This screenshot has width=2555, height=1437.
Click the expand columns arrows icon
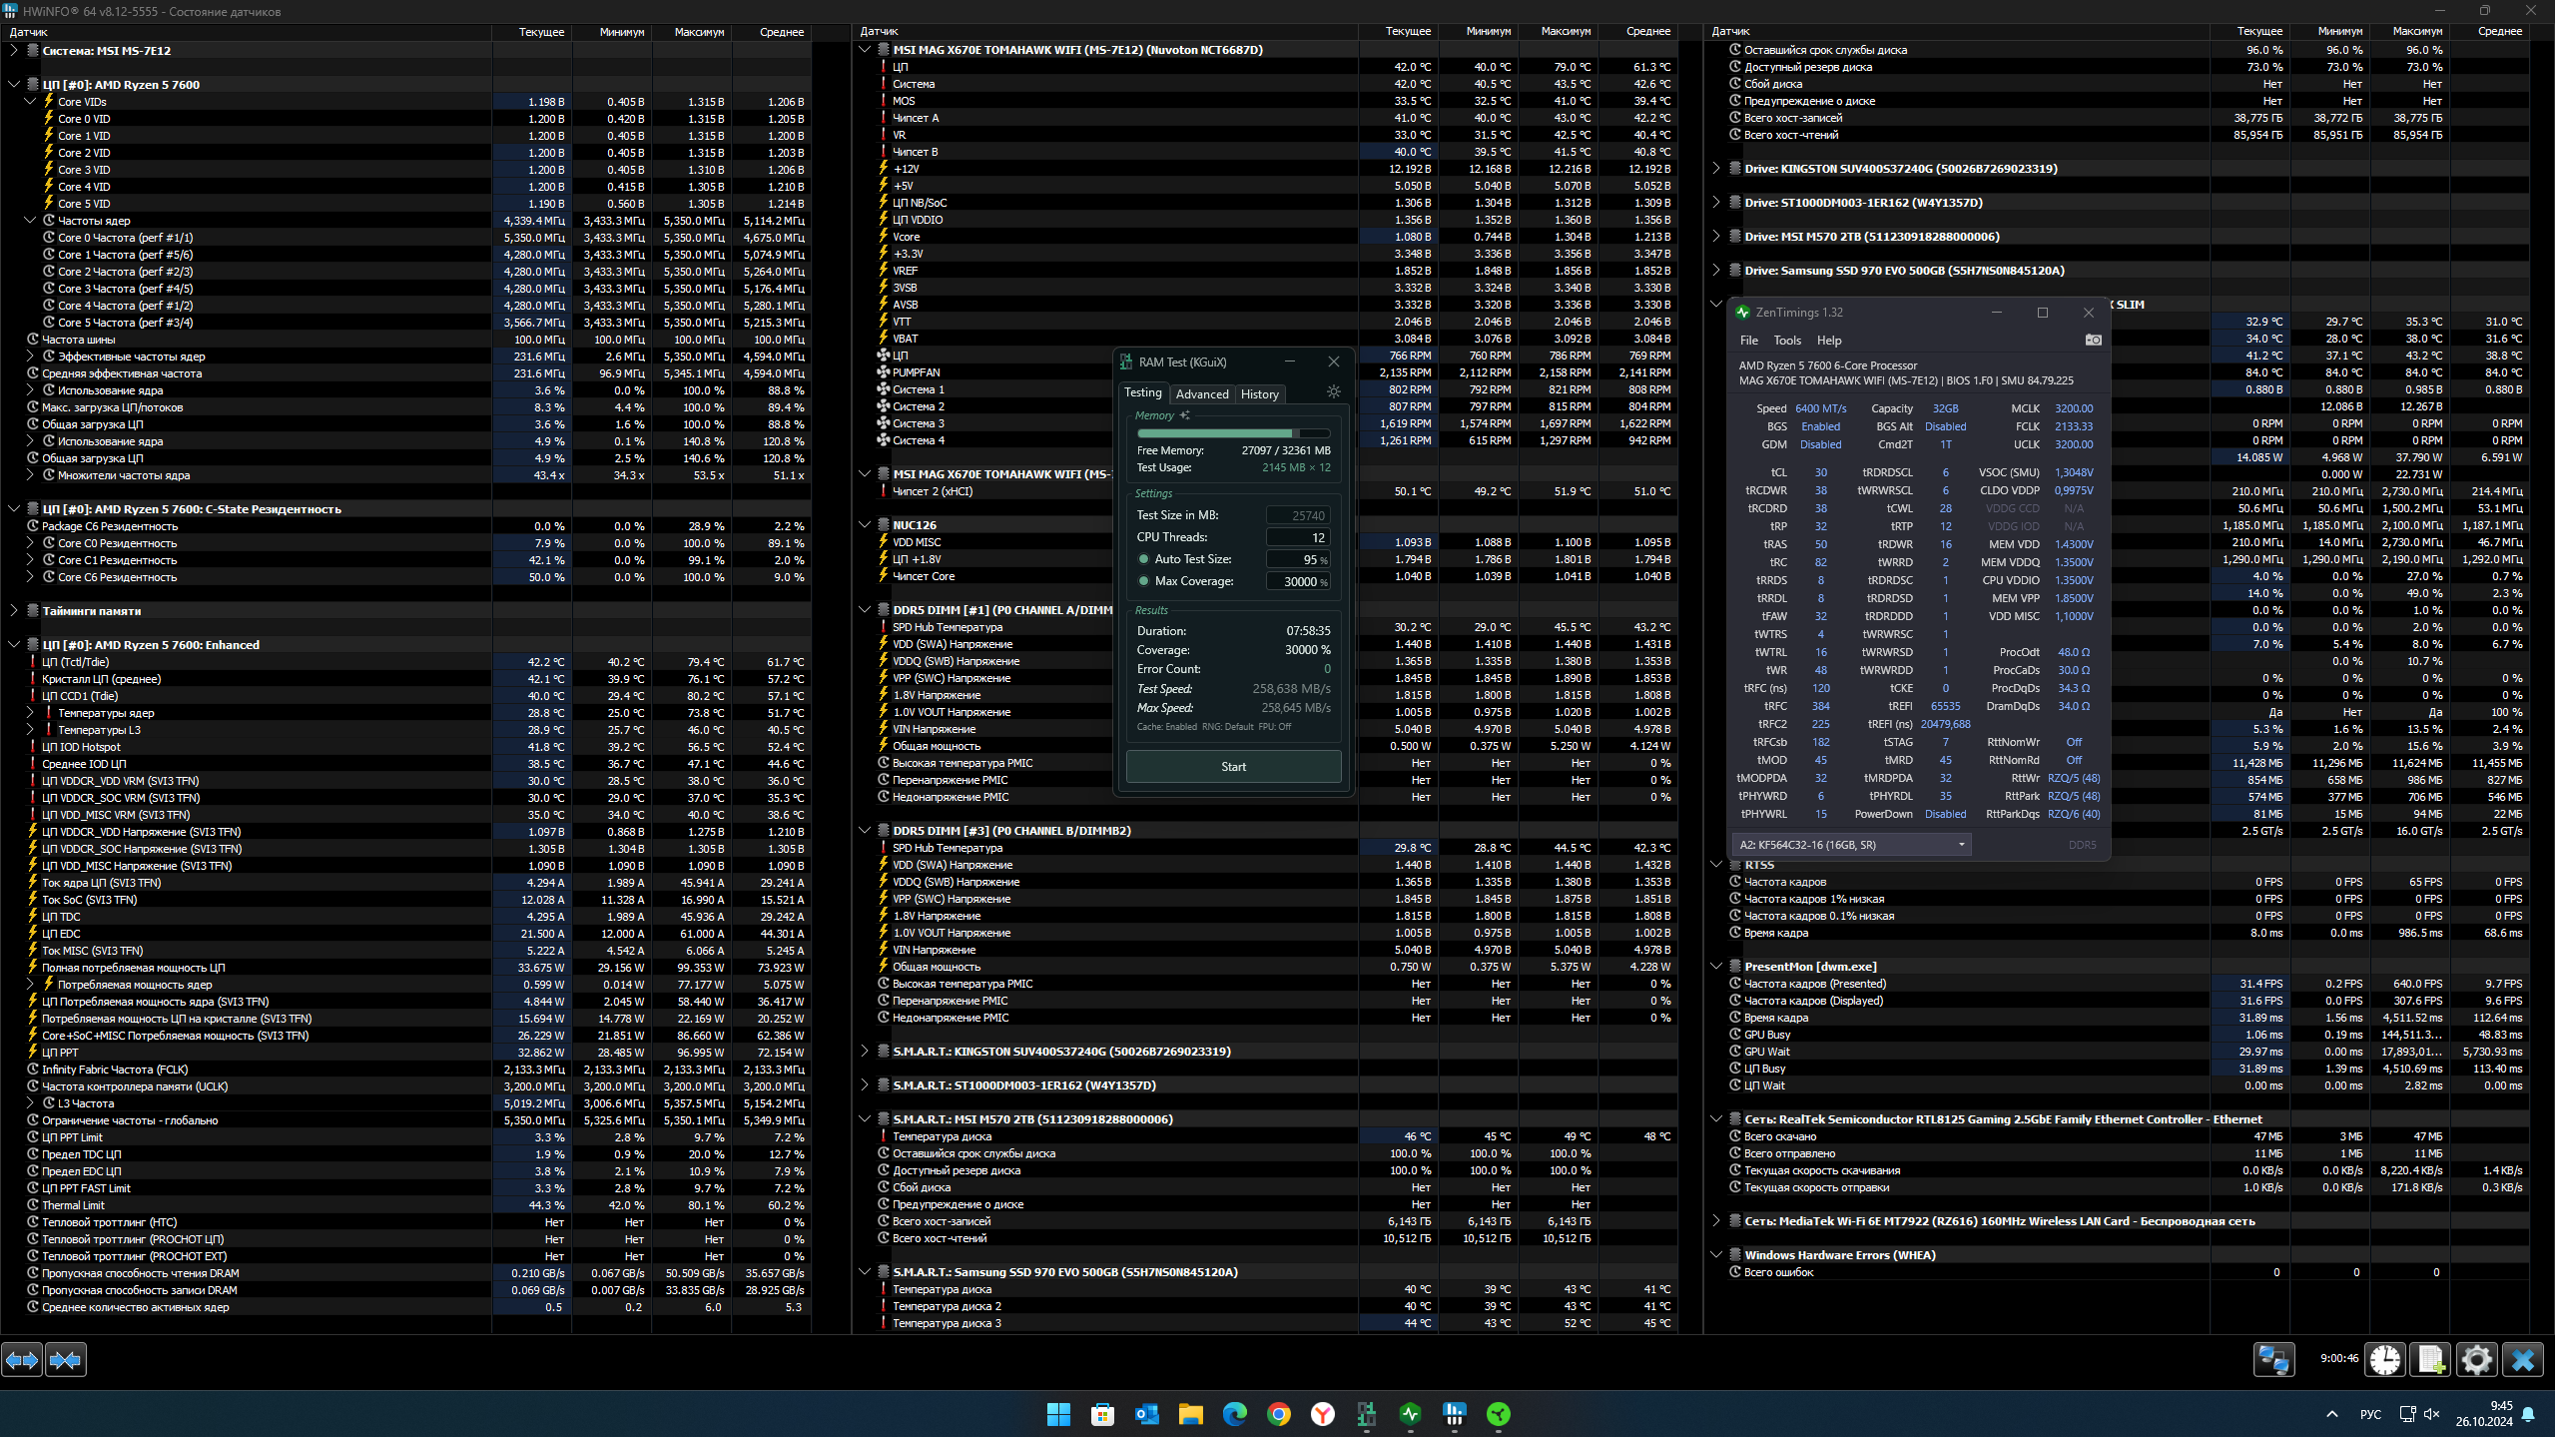[x=22, y=1359]
